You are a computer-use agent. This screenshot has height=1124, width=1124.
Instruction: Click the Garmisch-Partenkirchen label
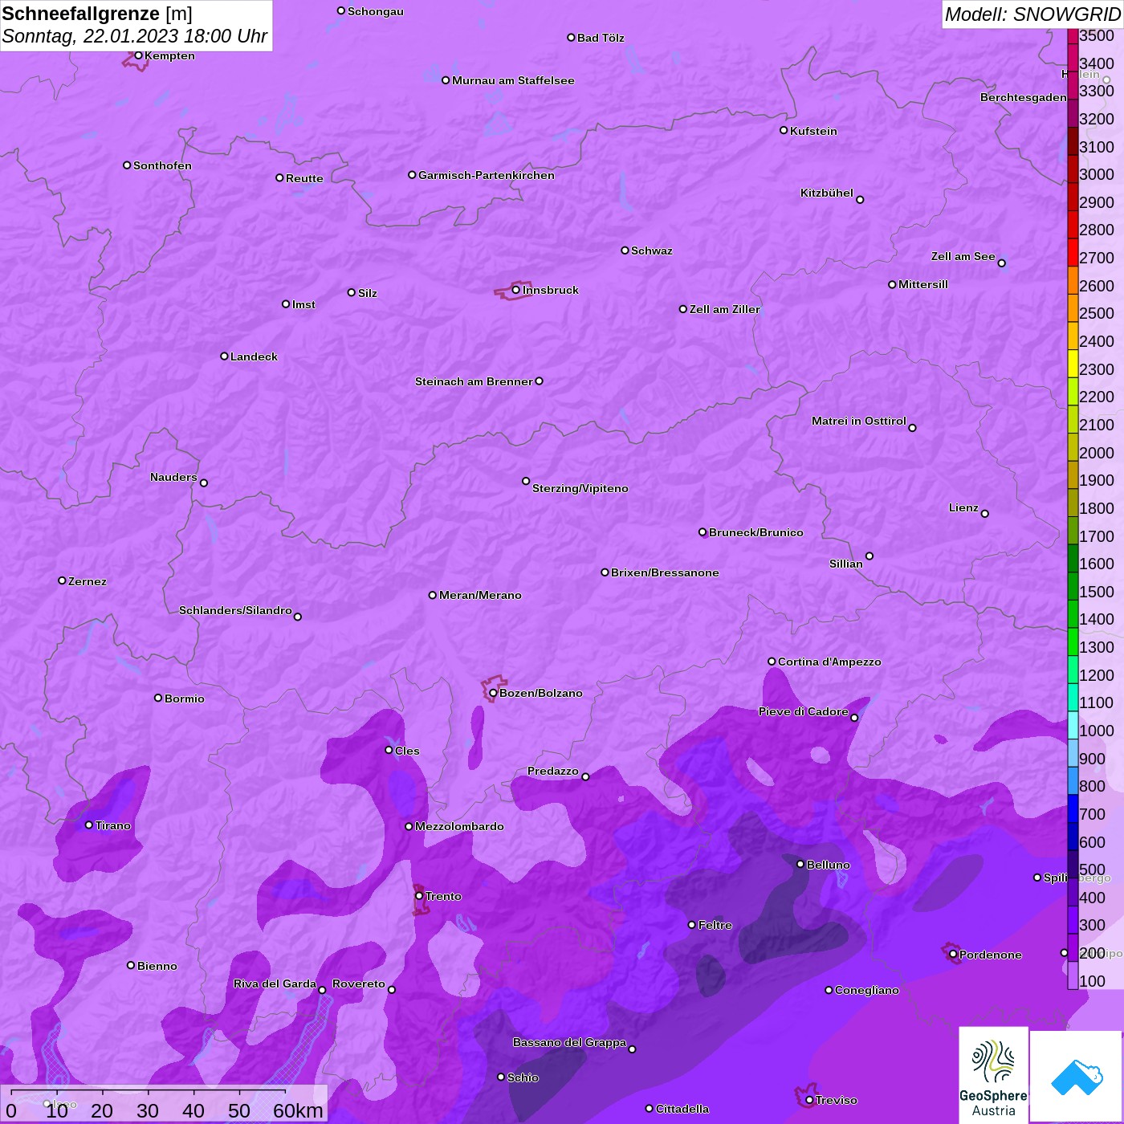coord(487,175)
